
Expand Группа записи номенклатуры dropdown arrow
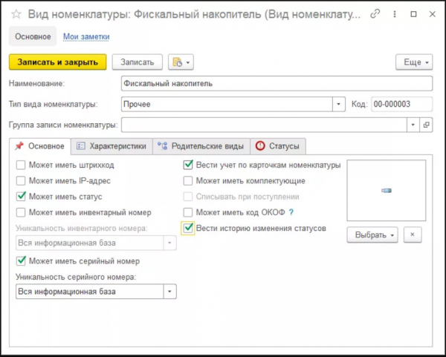point(413,125)
